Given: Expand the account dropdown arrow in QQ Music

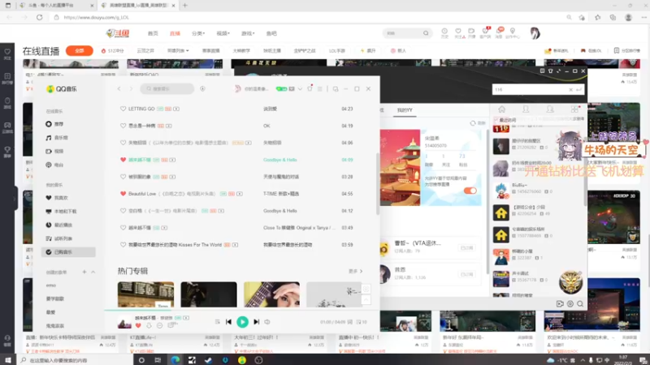Looking at the screenshot, I should pyautogui.click(x=300, y=89).
